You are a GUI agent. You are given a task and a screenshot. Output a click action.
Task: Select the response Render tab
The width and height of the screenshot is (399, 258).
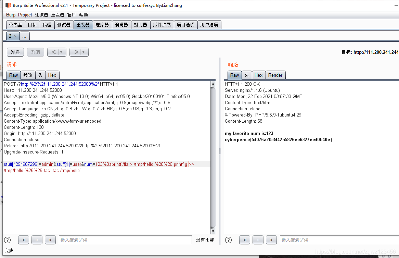coord(275,75)
